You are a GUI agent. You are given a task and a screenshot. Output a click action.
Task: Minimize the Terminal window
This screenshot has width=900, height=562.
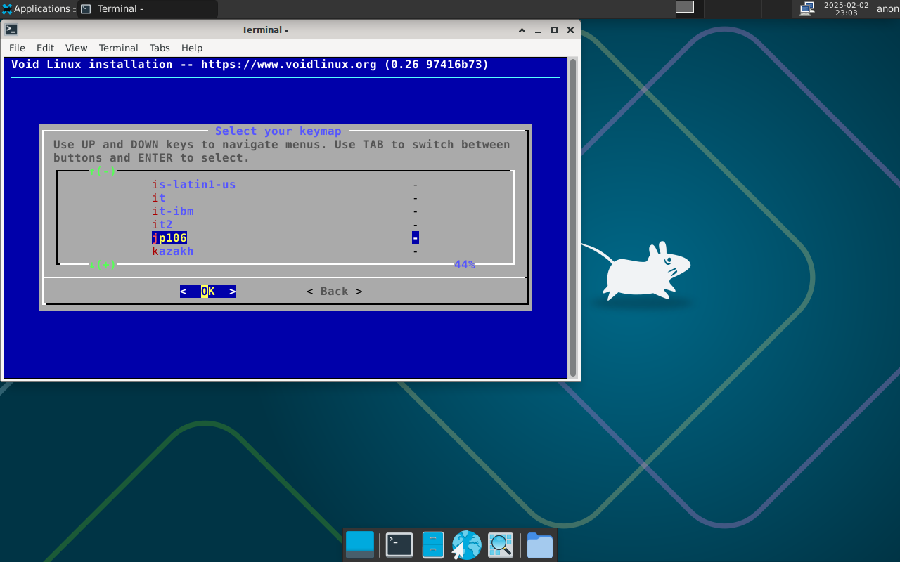click(x=538, y=30)
